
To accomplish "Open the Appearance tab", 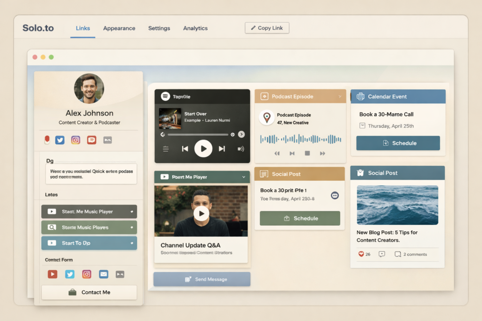I will 119,28.
